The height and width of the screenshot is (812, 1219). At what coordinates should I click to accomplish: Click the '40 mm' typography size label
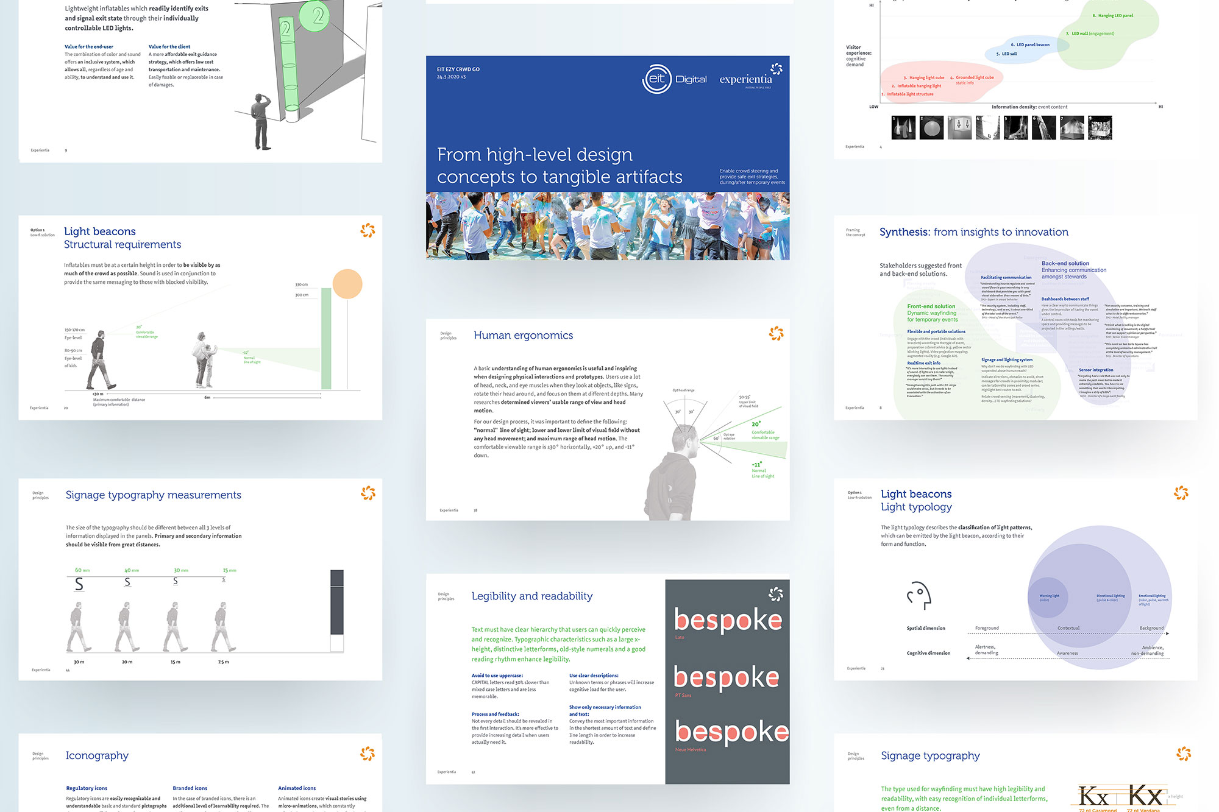tap(132, 570)
